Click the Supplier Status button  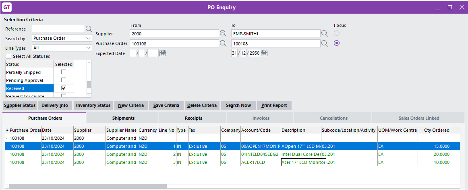tap(20, 105)
